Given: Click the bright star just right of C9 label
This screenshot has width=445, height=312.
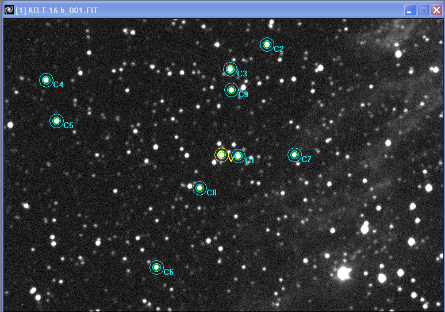Looking at the screenshot, I should tap(244, 88).
